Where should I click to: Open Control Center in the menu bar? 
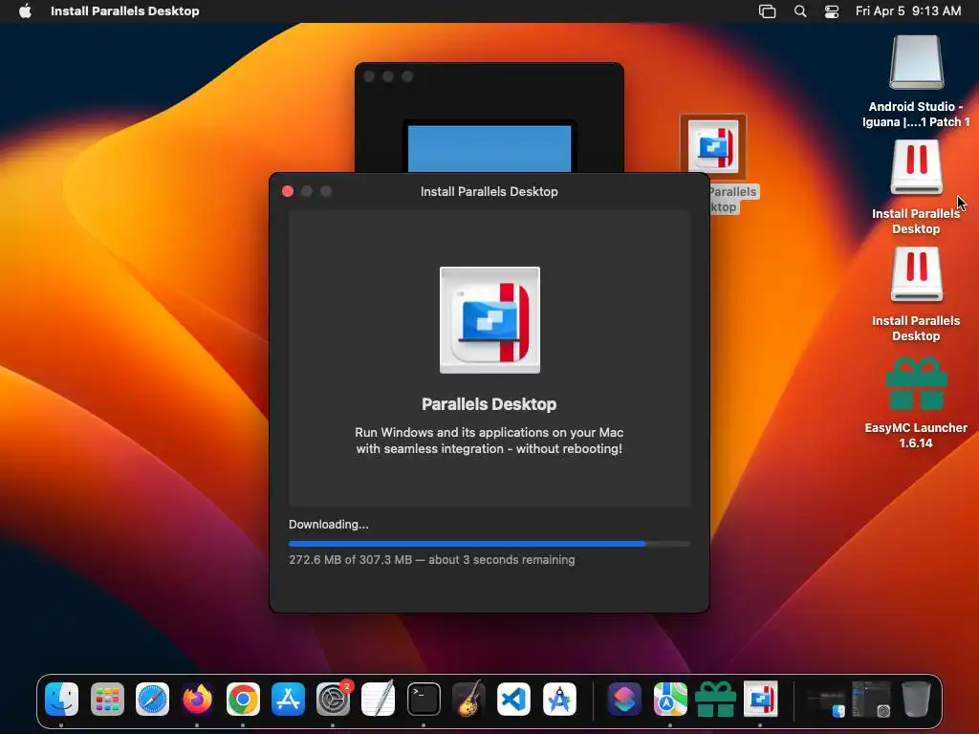click(832, 11)
